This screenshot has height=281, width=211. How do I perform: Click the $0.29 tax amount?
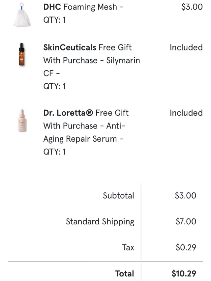click(186, 247)
